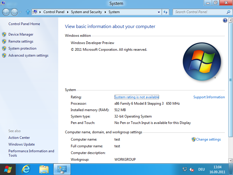233x175 pixels.
Task: Open the address bar history dropdown
Action: (159, 12)
